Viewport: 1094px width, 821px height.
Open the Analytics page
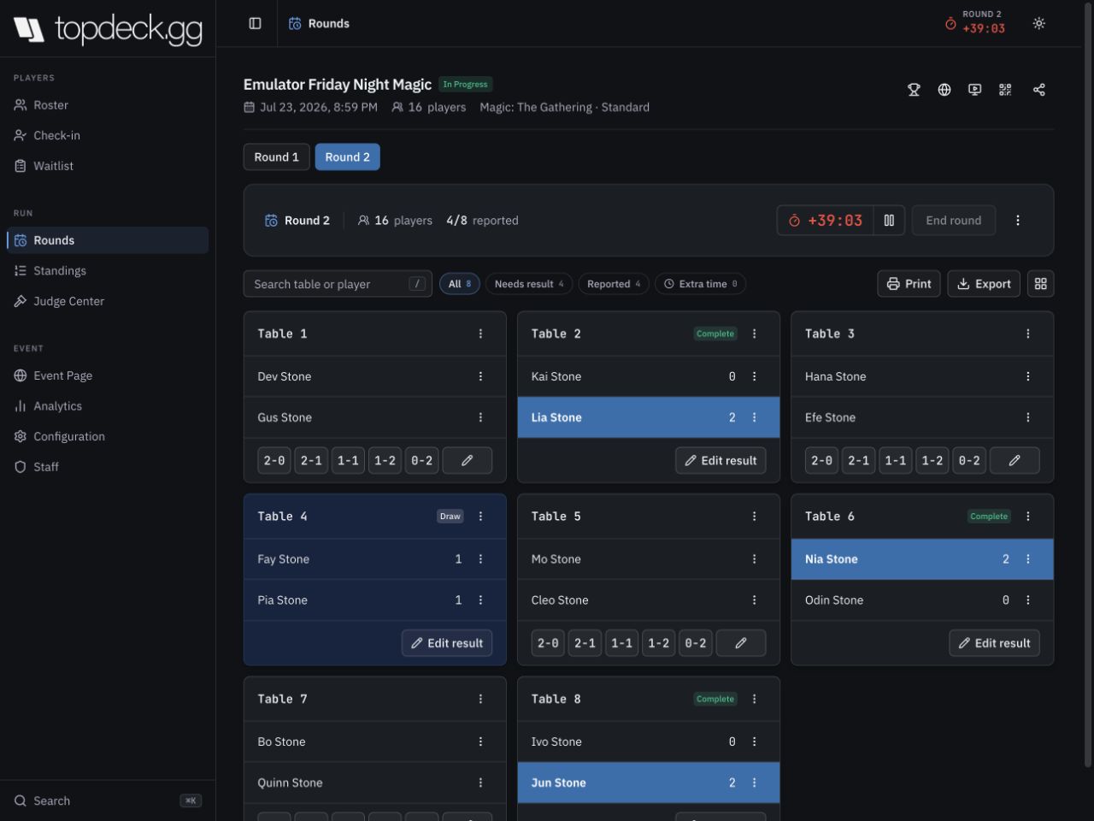(108, 406)
